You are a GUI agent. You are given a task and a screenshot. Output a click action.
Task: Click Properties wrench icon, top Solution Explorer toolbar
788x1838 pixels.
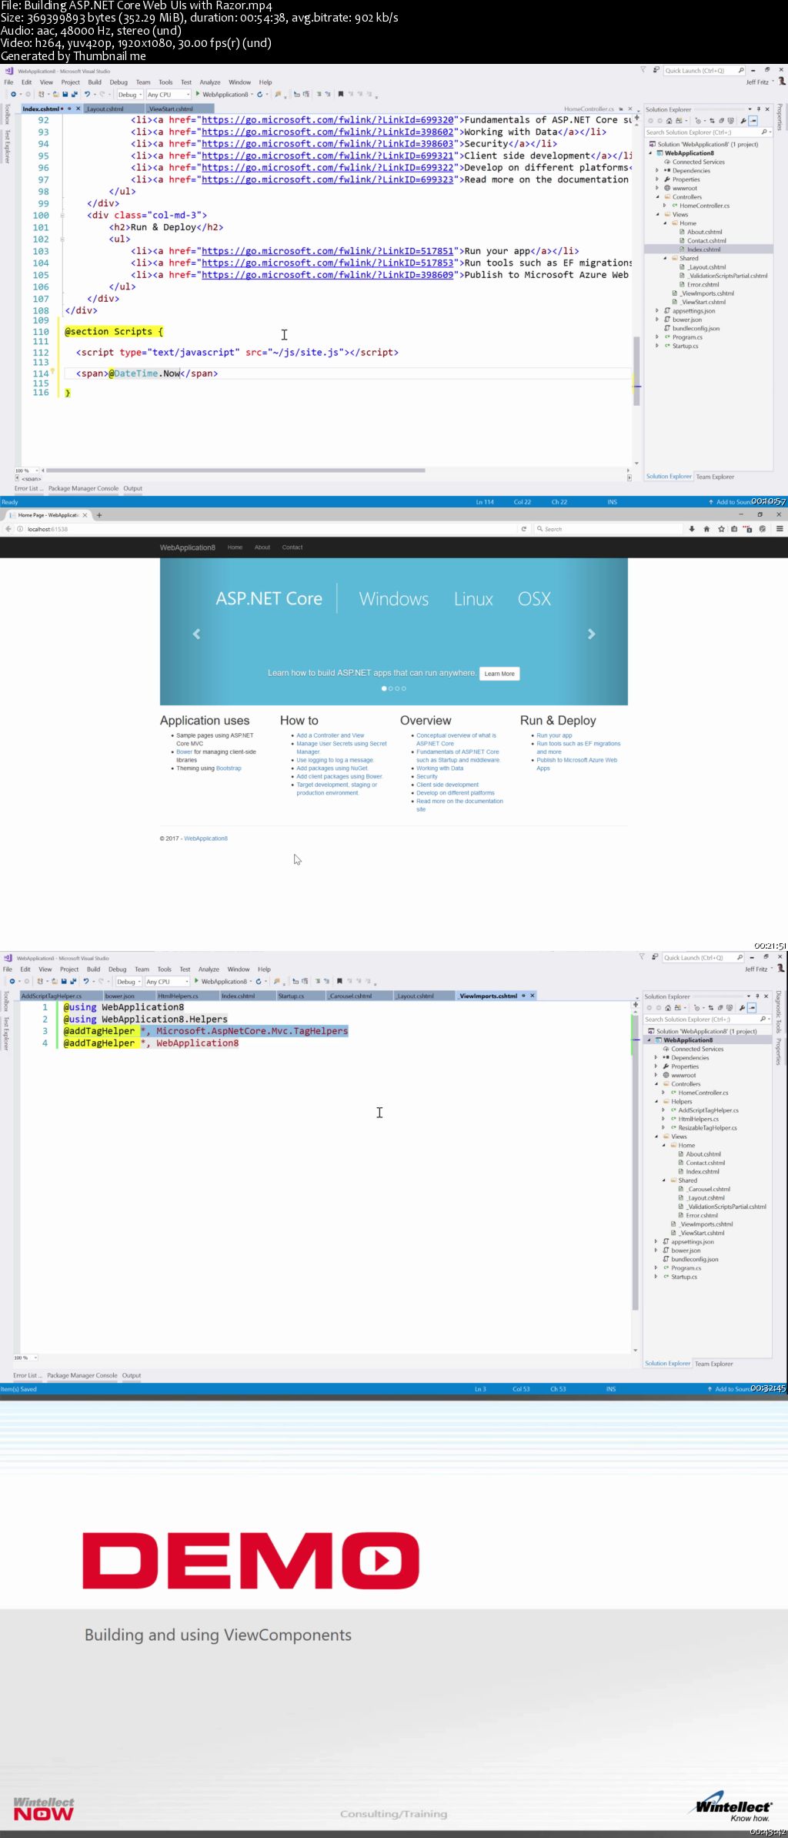[x=743, y=121]
